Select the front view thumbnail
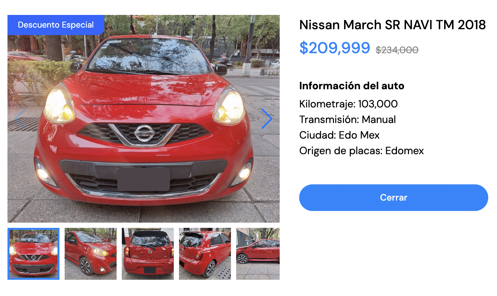Screen dimensions: 497x296 (33, 254)
